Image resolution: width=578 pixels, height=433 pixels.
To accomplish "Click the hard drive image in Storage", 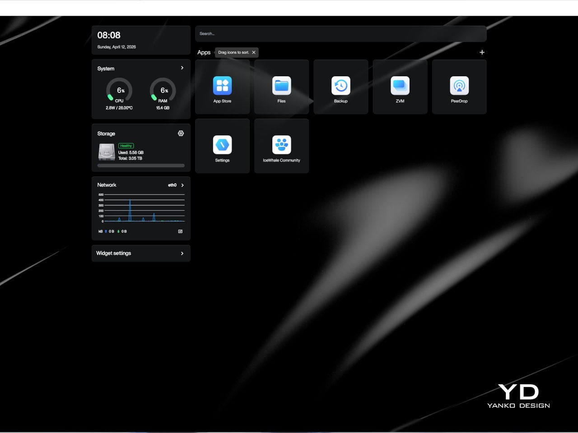I will point(107,152).
